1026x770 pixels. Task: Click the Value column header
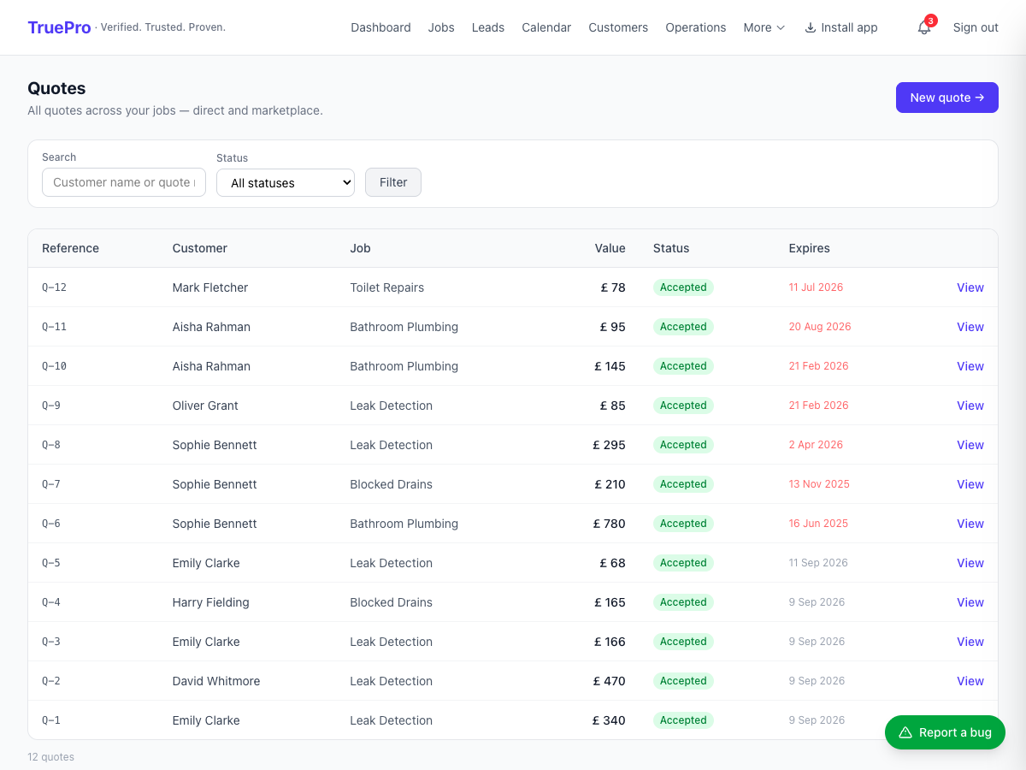click(610, 248)
